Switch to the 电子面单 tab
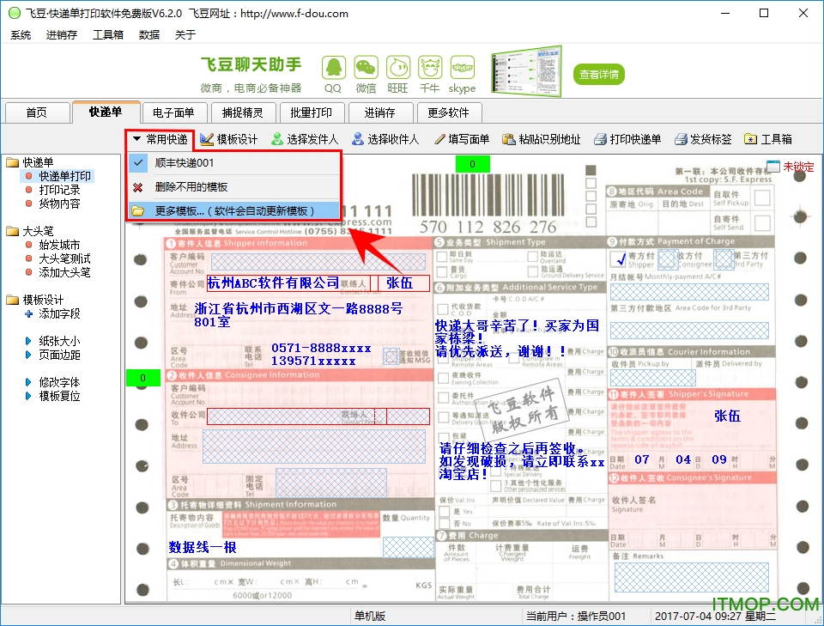This screenshot has height=626, width=824. (x=174, y=112)
